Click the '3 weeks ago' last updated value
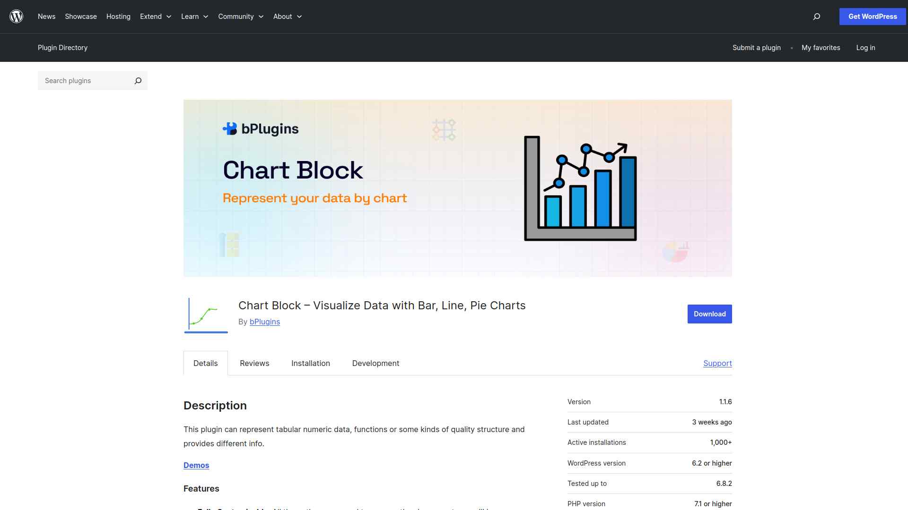908x510 pixels. click(712, 422)
